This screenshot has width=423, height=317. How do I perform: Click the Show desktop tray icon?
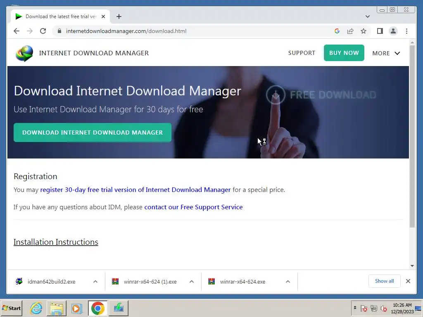419,308
